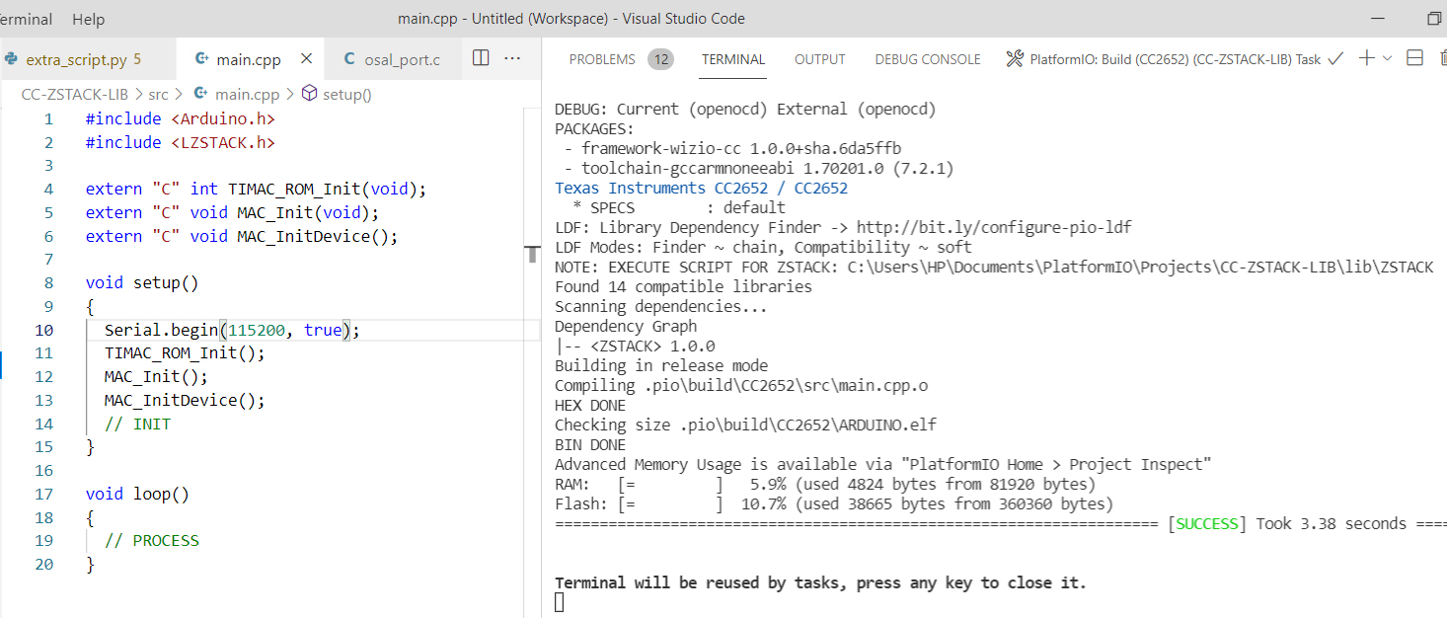Click the setup() cube symbol icon
This screenshot has height=618, width=1447.
309,94
